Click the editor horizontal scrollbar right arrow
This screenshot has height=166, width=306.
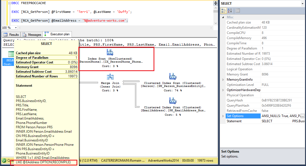(x=211, y=28)
